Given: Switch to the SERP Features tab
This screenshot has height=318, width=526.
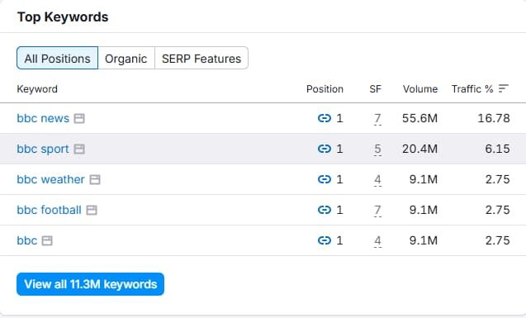Looking at the screenshot, I should tap(201, 59).
